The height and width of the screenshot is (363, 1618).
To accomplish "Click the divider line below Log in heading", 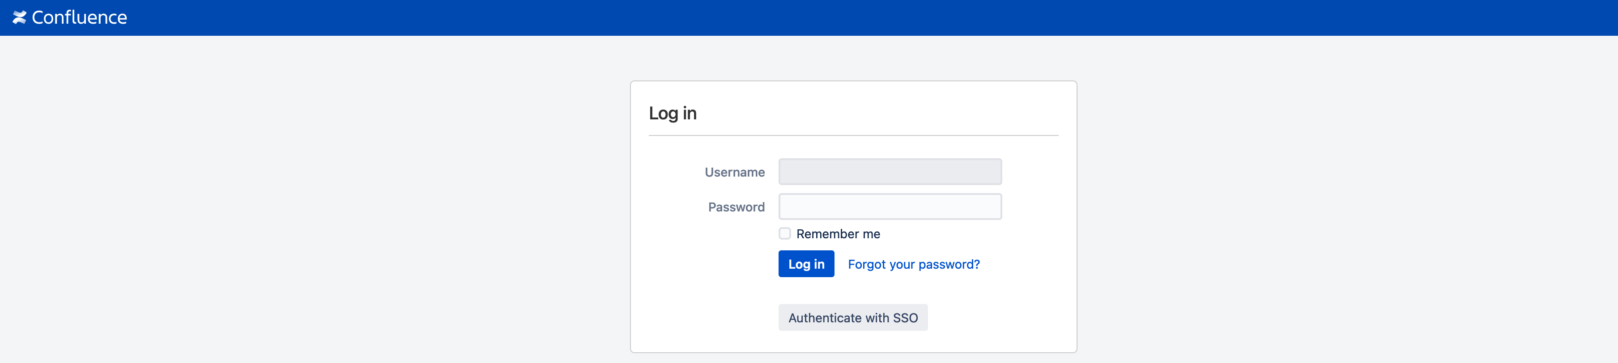I will click(853, 135).
